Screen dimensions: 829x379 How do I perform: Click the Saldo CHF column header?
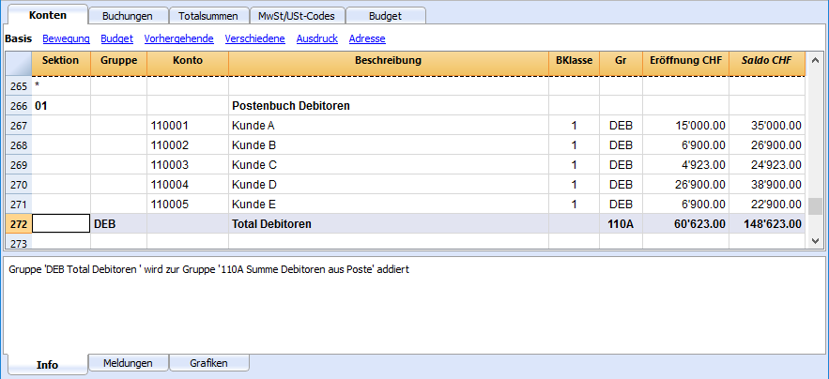(767, 60)
